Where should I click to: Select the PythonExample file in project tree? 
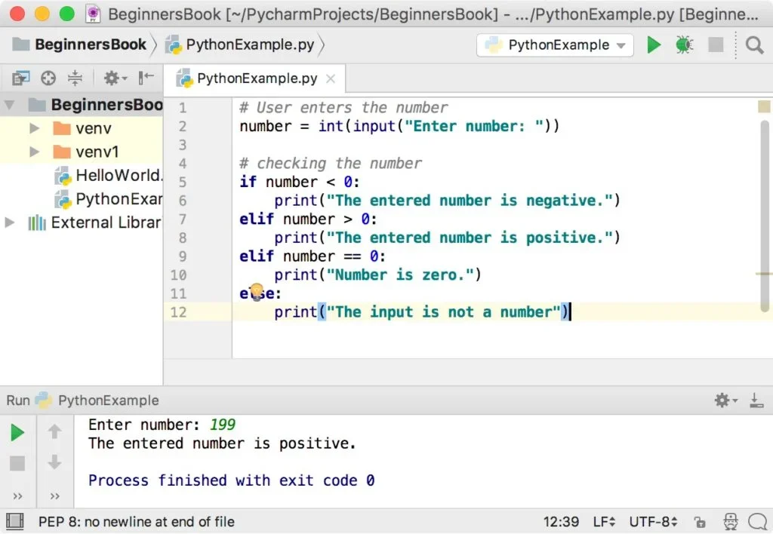click(x=108, y=199)
